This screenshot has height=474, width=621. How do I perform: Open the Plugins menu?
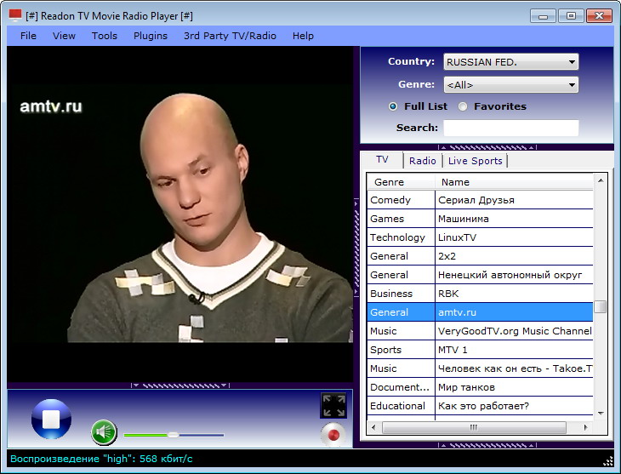click(151, 36)
